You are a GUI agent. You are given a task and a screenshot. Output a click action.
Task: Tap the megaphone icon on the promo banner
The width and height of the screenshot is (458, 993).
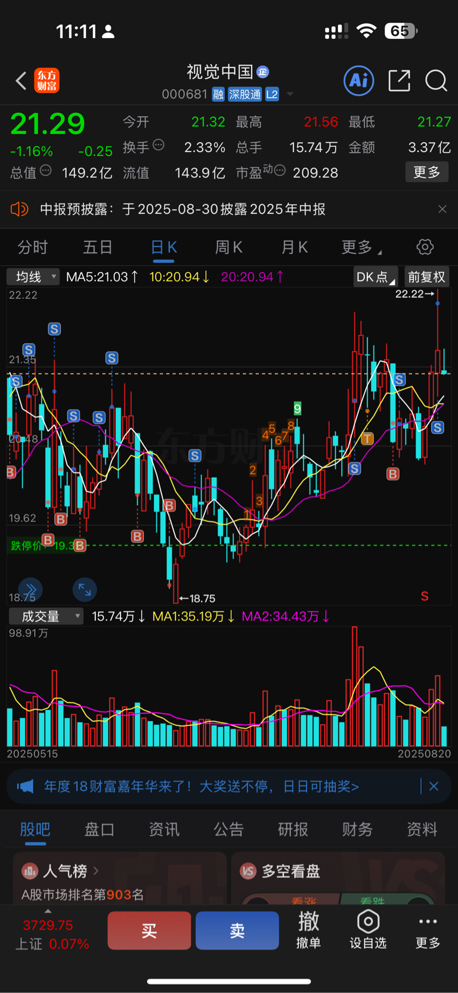click(x=25, y=787)
